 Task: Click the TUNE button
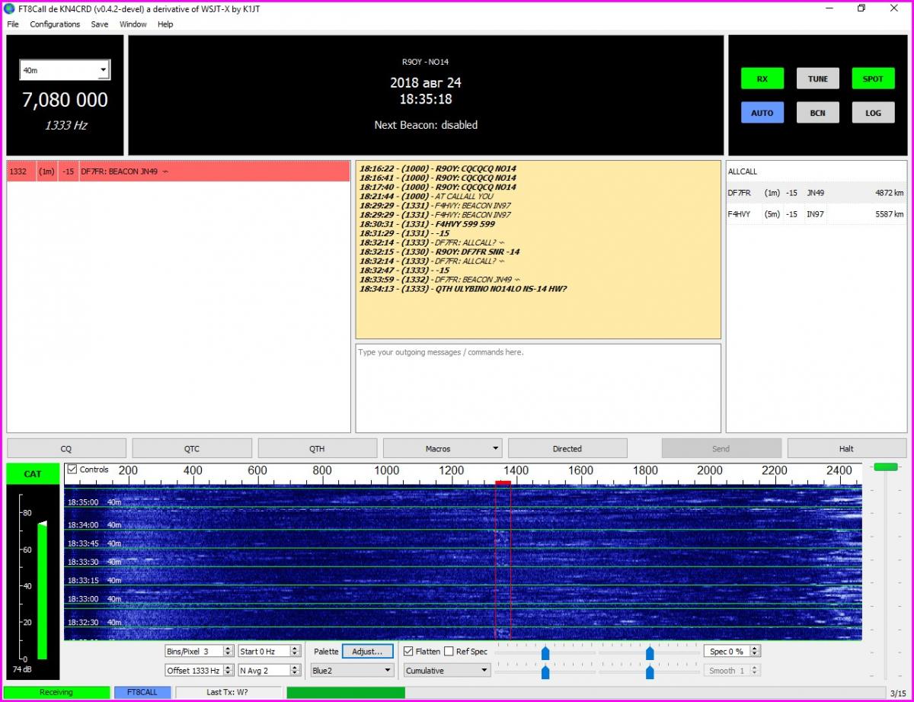click(817, 79)
